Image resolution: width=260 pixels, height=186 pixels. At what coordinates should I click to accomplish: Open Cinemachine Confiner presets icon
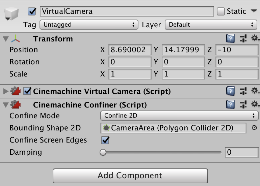point(243,104)
